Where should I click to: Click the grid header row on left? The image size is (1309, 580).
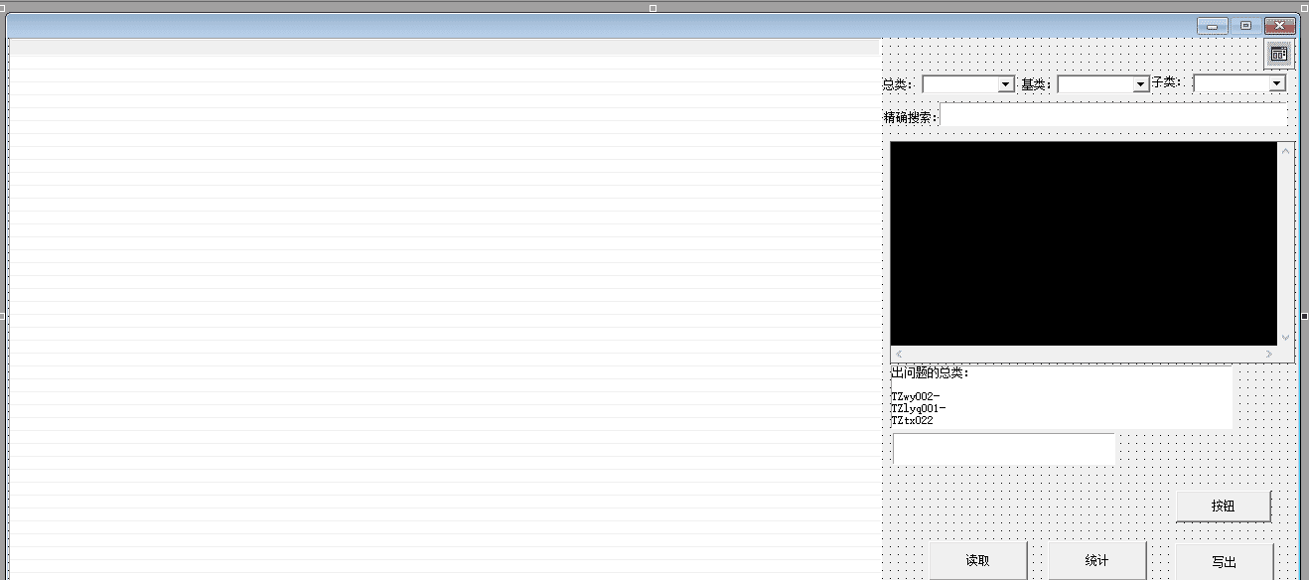[443, 47]
